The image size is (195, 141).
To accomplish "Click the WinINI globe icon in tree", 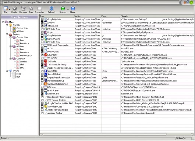I will tap(10, 70).
